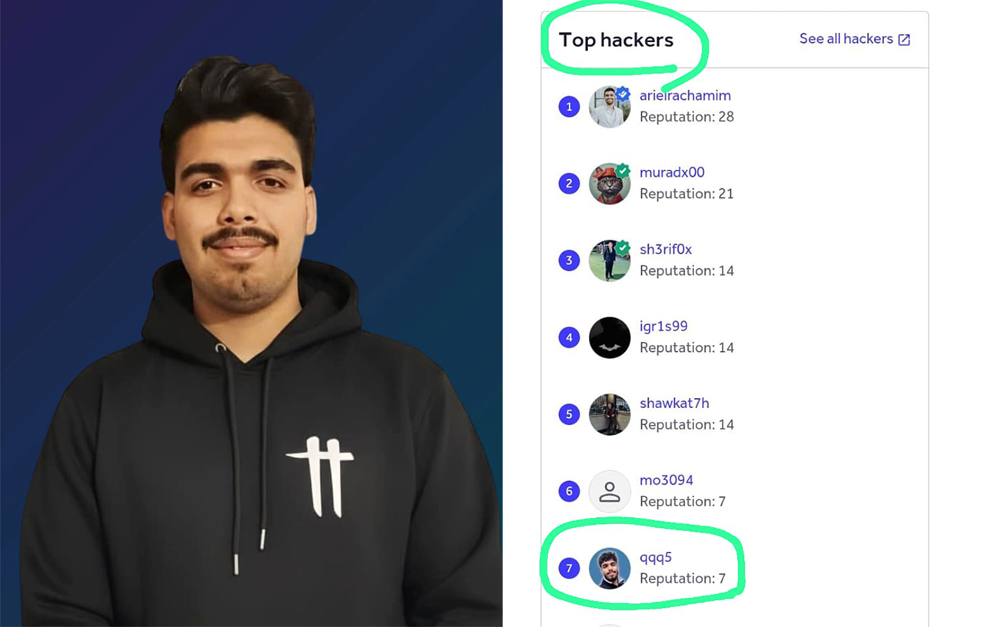This screenshot has width=984, height=627.
Task: Click the external link icon beside See all hackers
Action: click(x=904, y=40)
